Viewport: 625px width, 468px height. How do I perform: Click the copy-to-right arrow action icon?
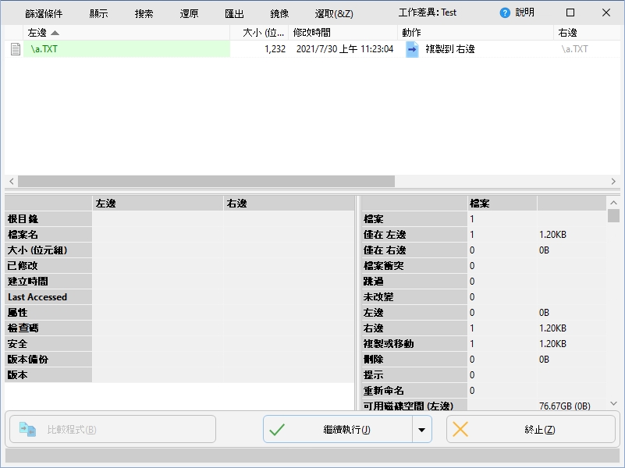[412, 49]
